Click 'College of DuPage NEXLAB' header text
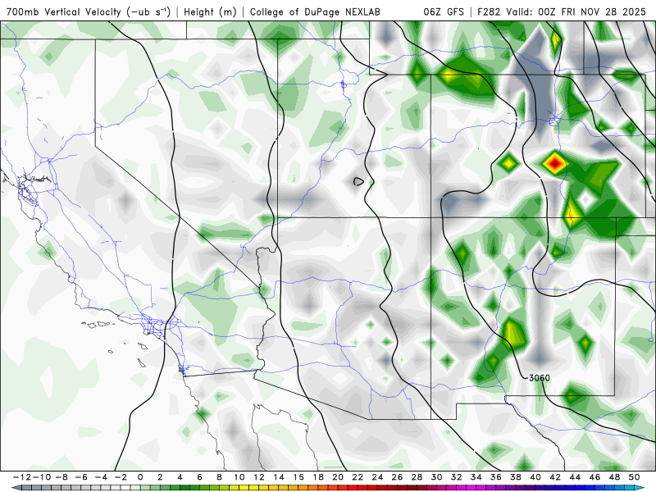 [315, 11]
